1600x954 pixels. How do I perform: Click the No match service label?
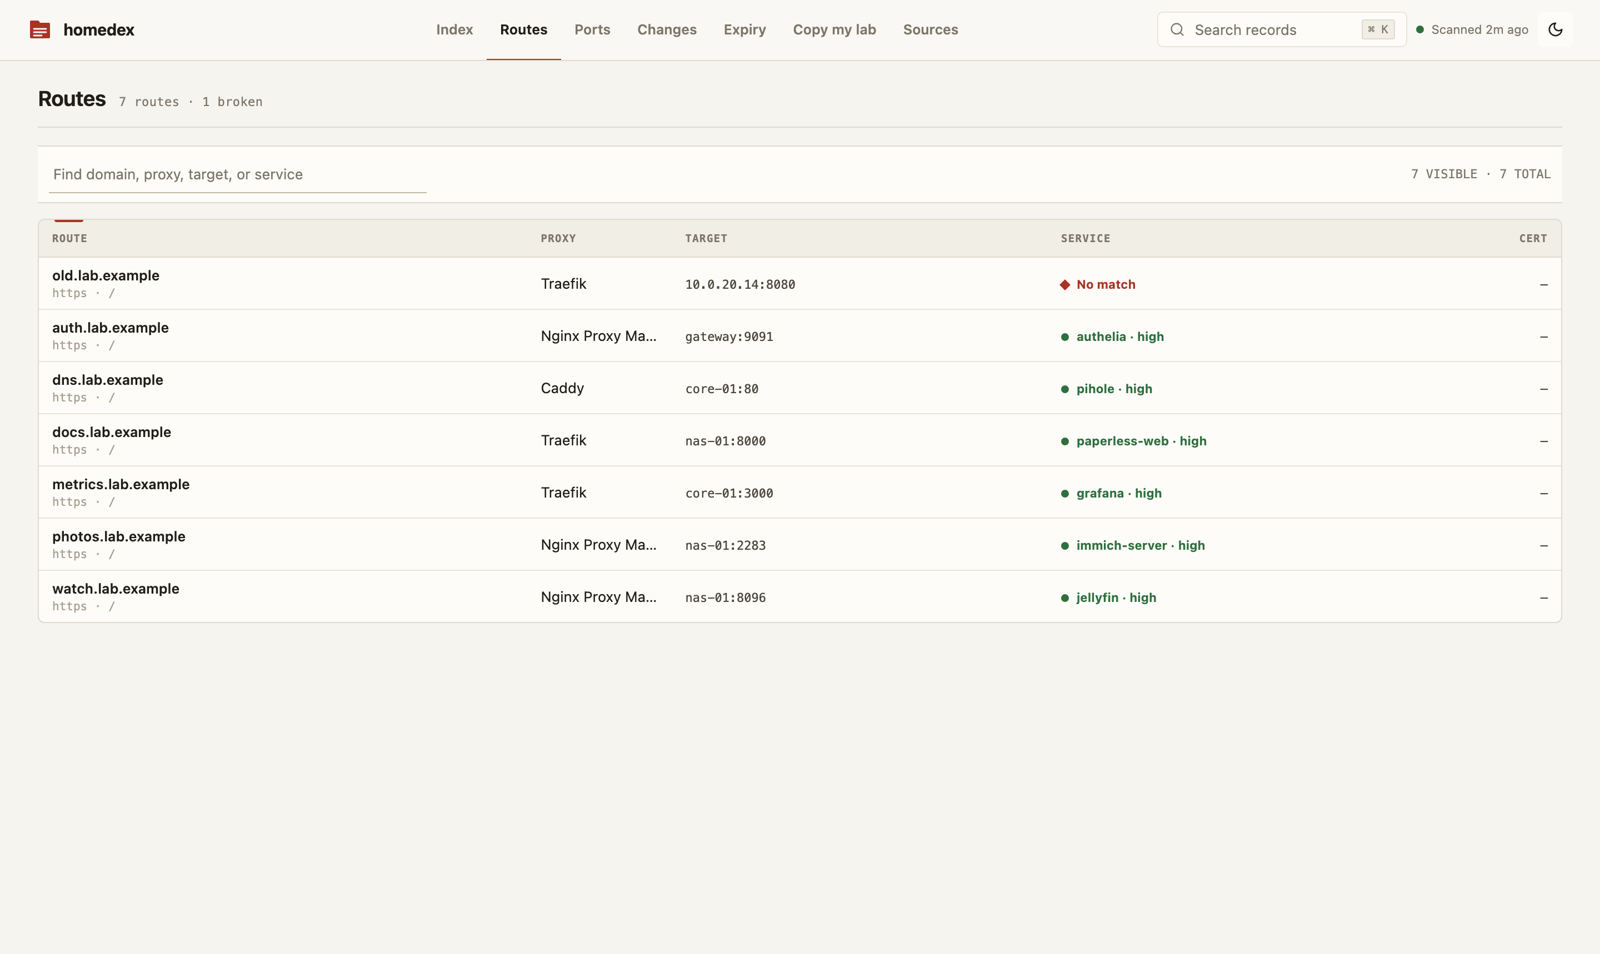1106,285
